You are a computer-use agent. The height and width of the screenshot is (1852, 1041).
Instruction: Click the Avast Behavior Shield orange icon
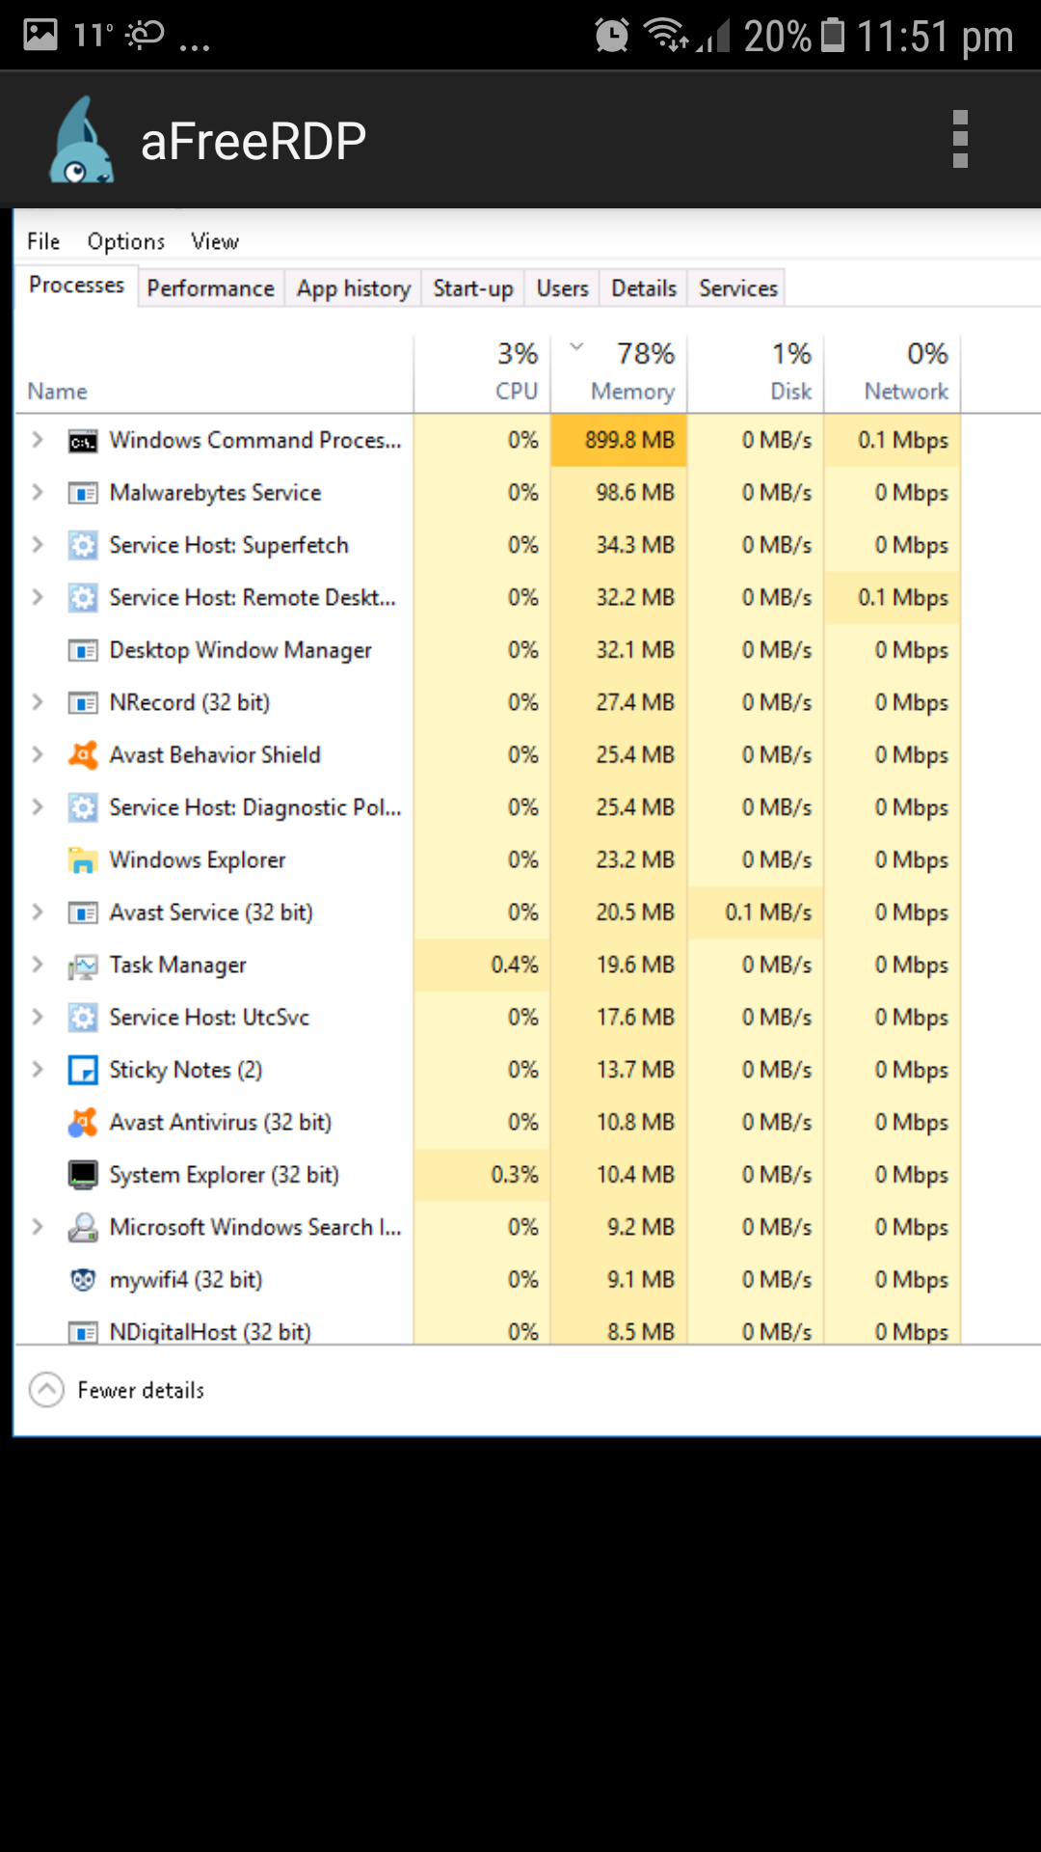[x=83, y=754]
